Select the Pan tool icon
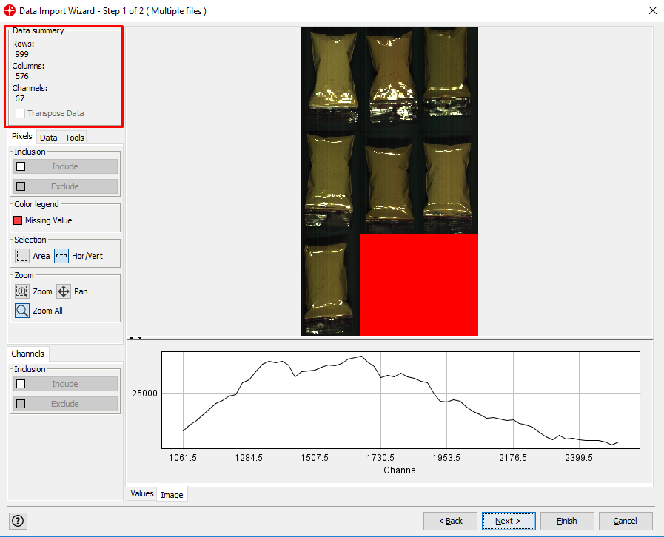 point(64,291)
